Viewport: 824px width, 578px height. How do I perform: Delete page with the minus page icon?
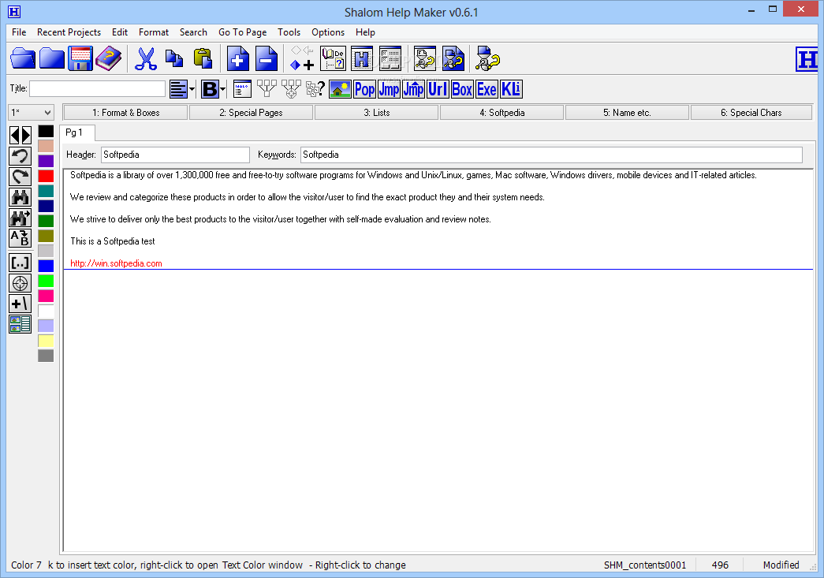point(267,58)
